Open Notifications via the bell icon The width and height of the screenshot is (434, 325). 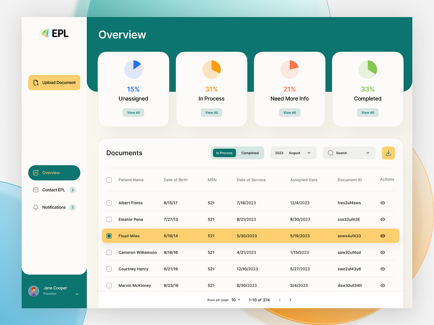[x=35, y=207]
